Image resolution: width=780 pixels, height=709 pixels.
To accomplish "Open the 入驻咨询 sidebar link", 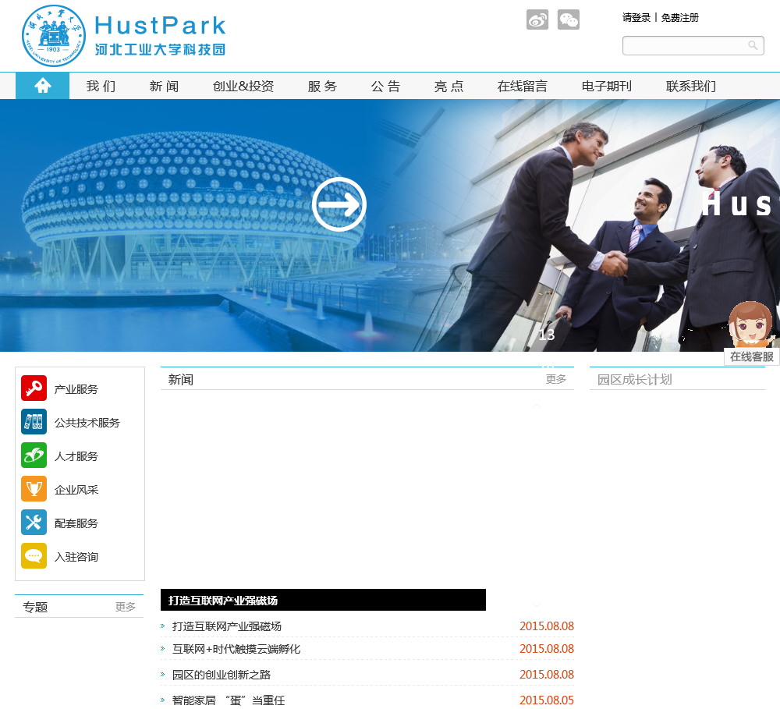I will pos(76,557).
